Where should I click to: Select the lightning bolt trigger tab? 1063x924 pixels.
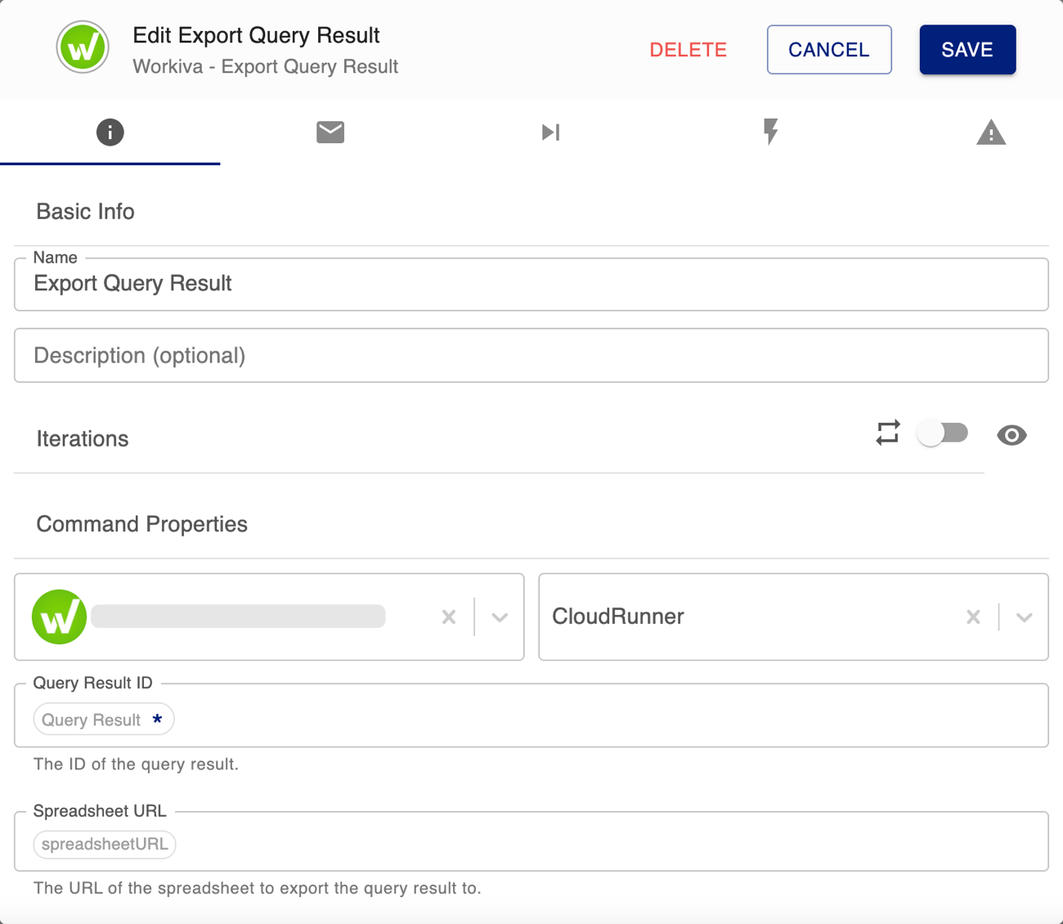point(770,132)
